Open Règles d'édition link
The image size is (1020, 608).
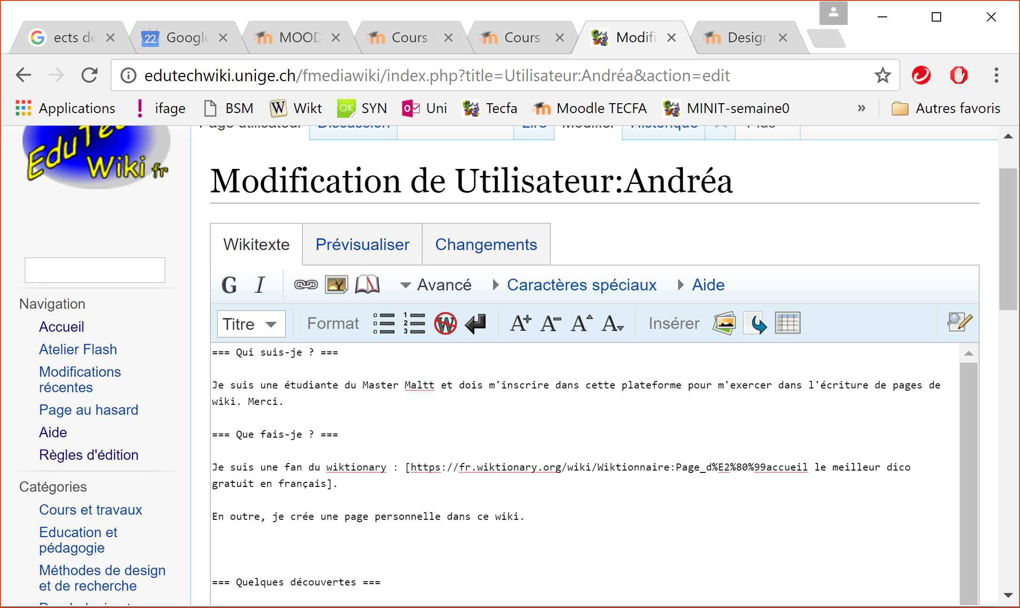89,455
